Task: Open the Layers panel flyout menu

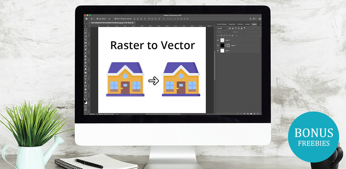Action: pyautogui.click(x=261, y=24)
